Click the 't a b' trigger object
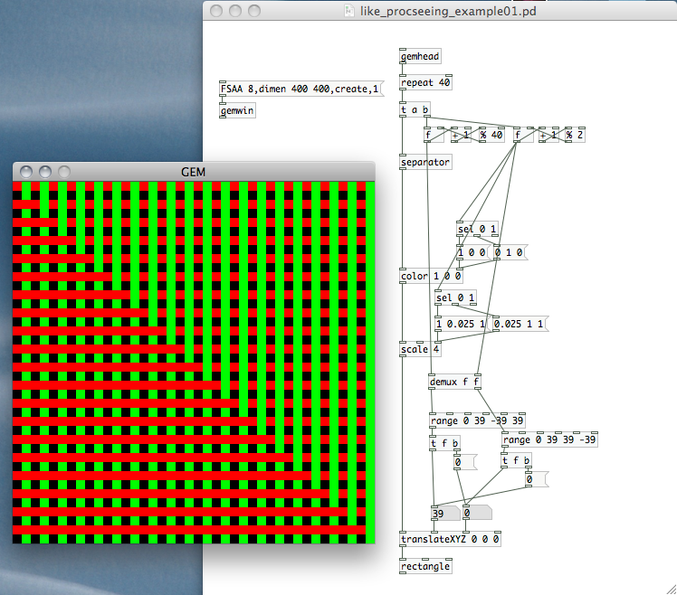The image size is (677, 595). click(415, 109)
